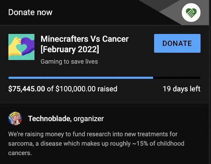
Task: Click the Gaming to save lives subtitle
Action: pyautogui.click(x=69, y=61)
